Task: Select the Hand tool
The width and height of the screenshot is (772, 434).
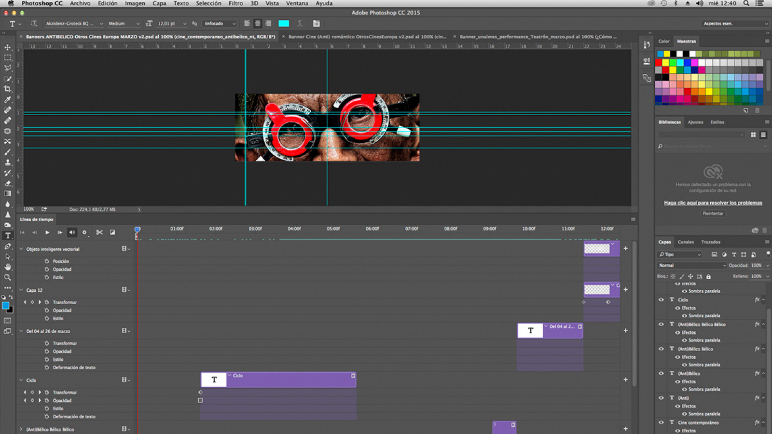Action: point(7,267)
